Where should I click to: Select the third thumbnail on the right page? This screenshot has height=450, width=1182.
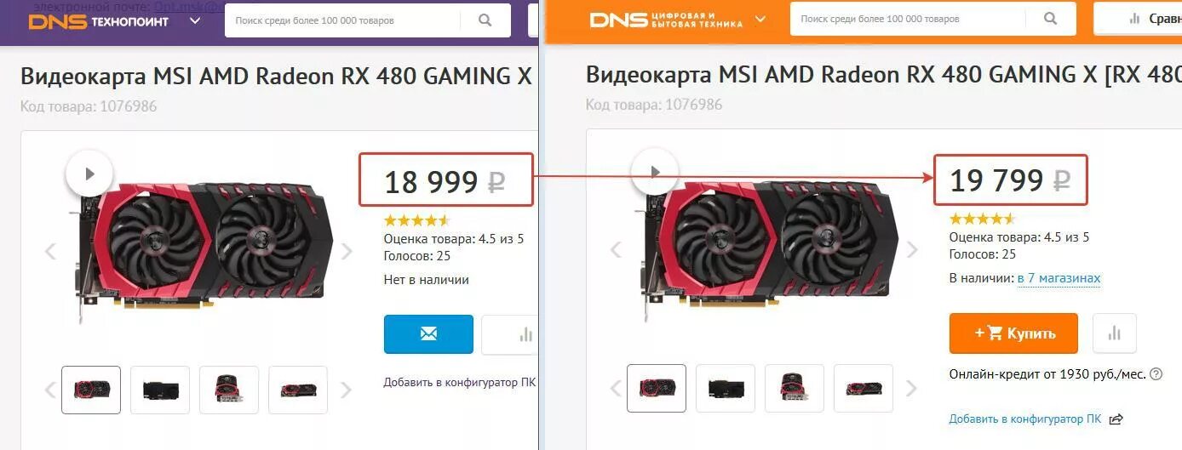[795, 389]
